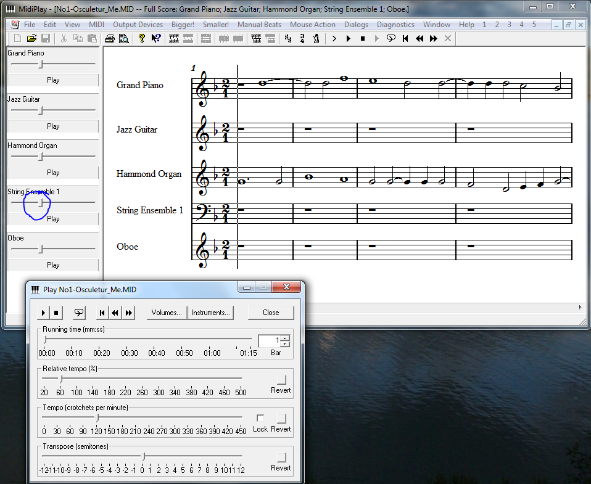
Task: Rewind using the main toolbar double-left arrows
Action: click(x=419, y=38)
